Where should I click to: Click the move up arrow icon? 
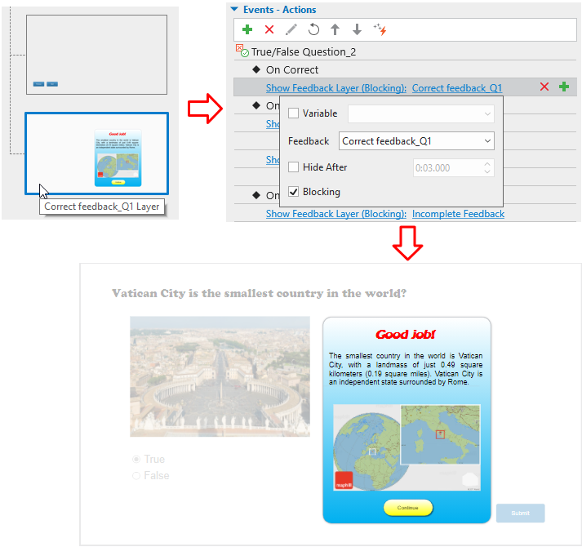pyautogui.click(x=335, y=30)
